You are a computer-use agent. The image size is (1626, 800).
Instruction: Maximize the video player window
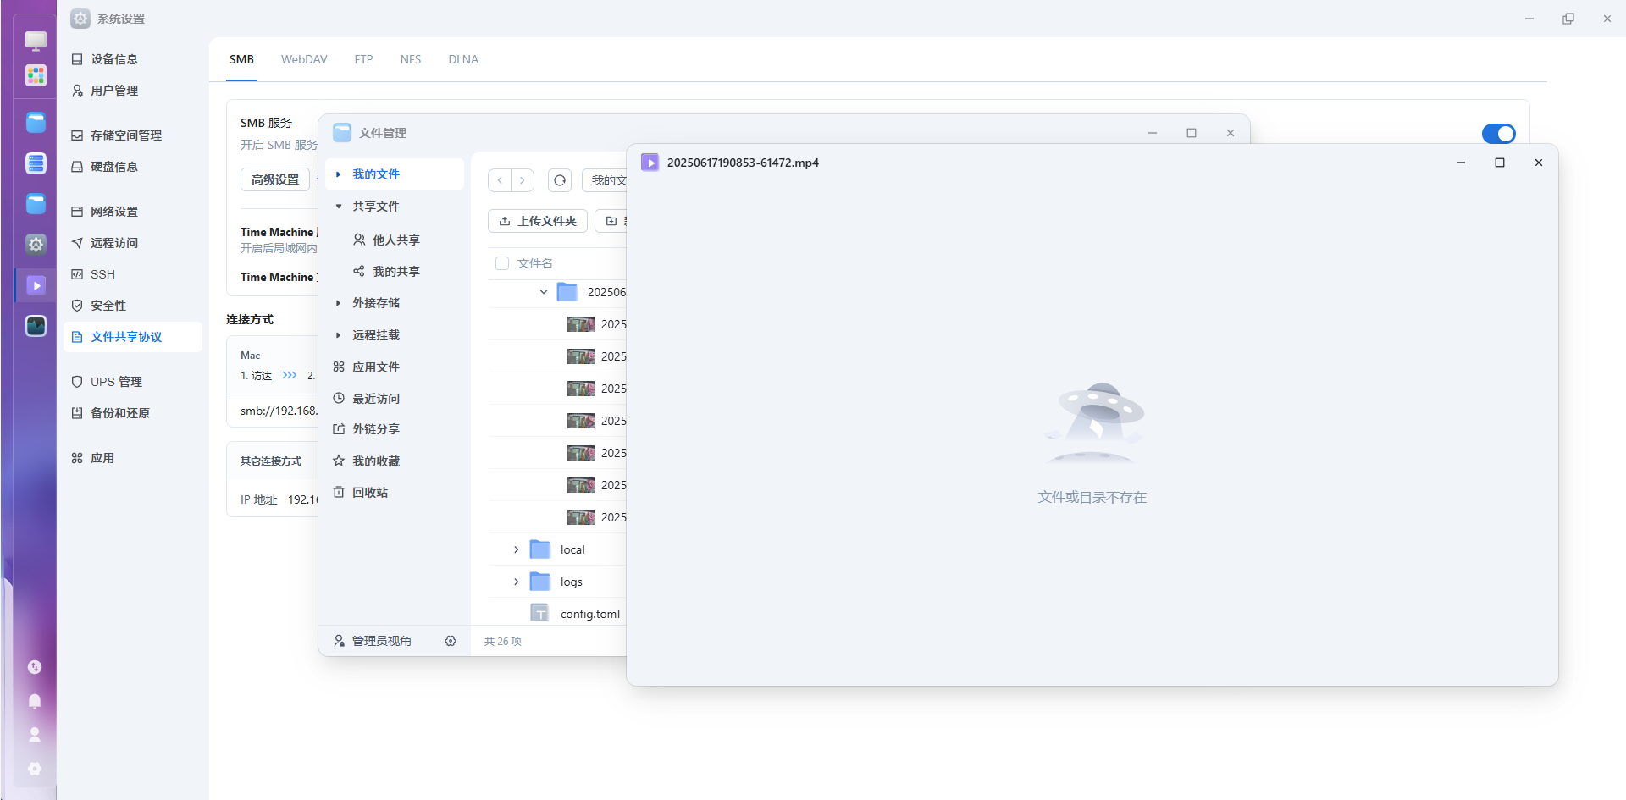point(1500,163)
